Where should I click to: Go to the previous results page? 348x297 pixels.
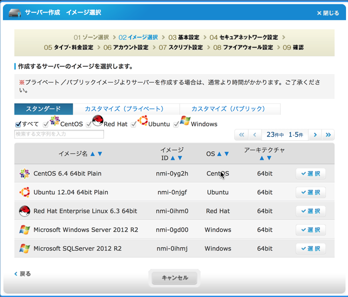pyautogui.click(x=255, y=135)
